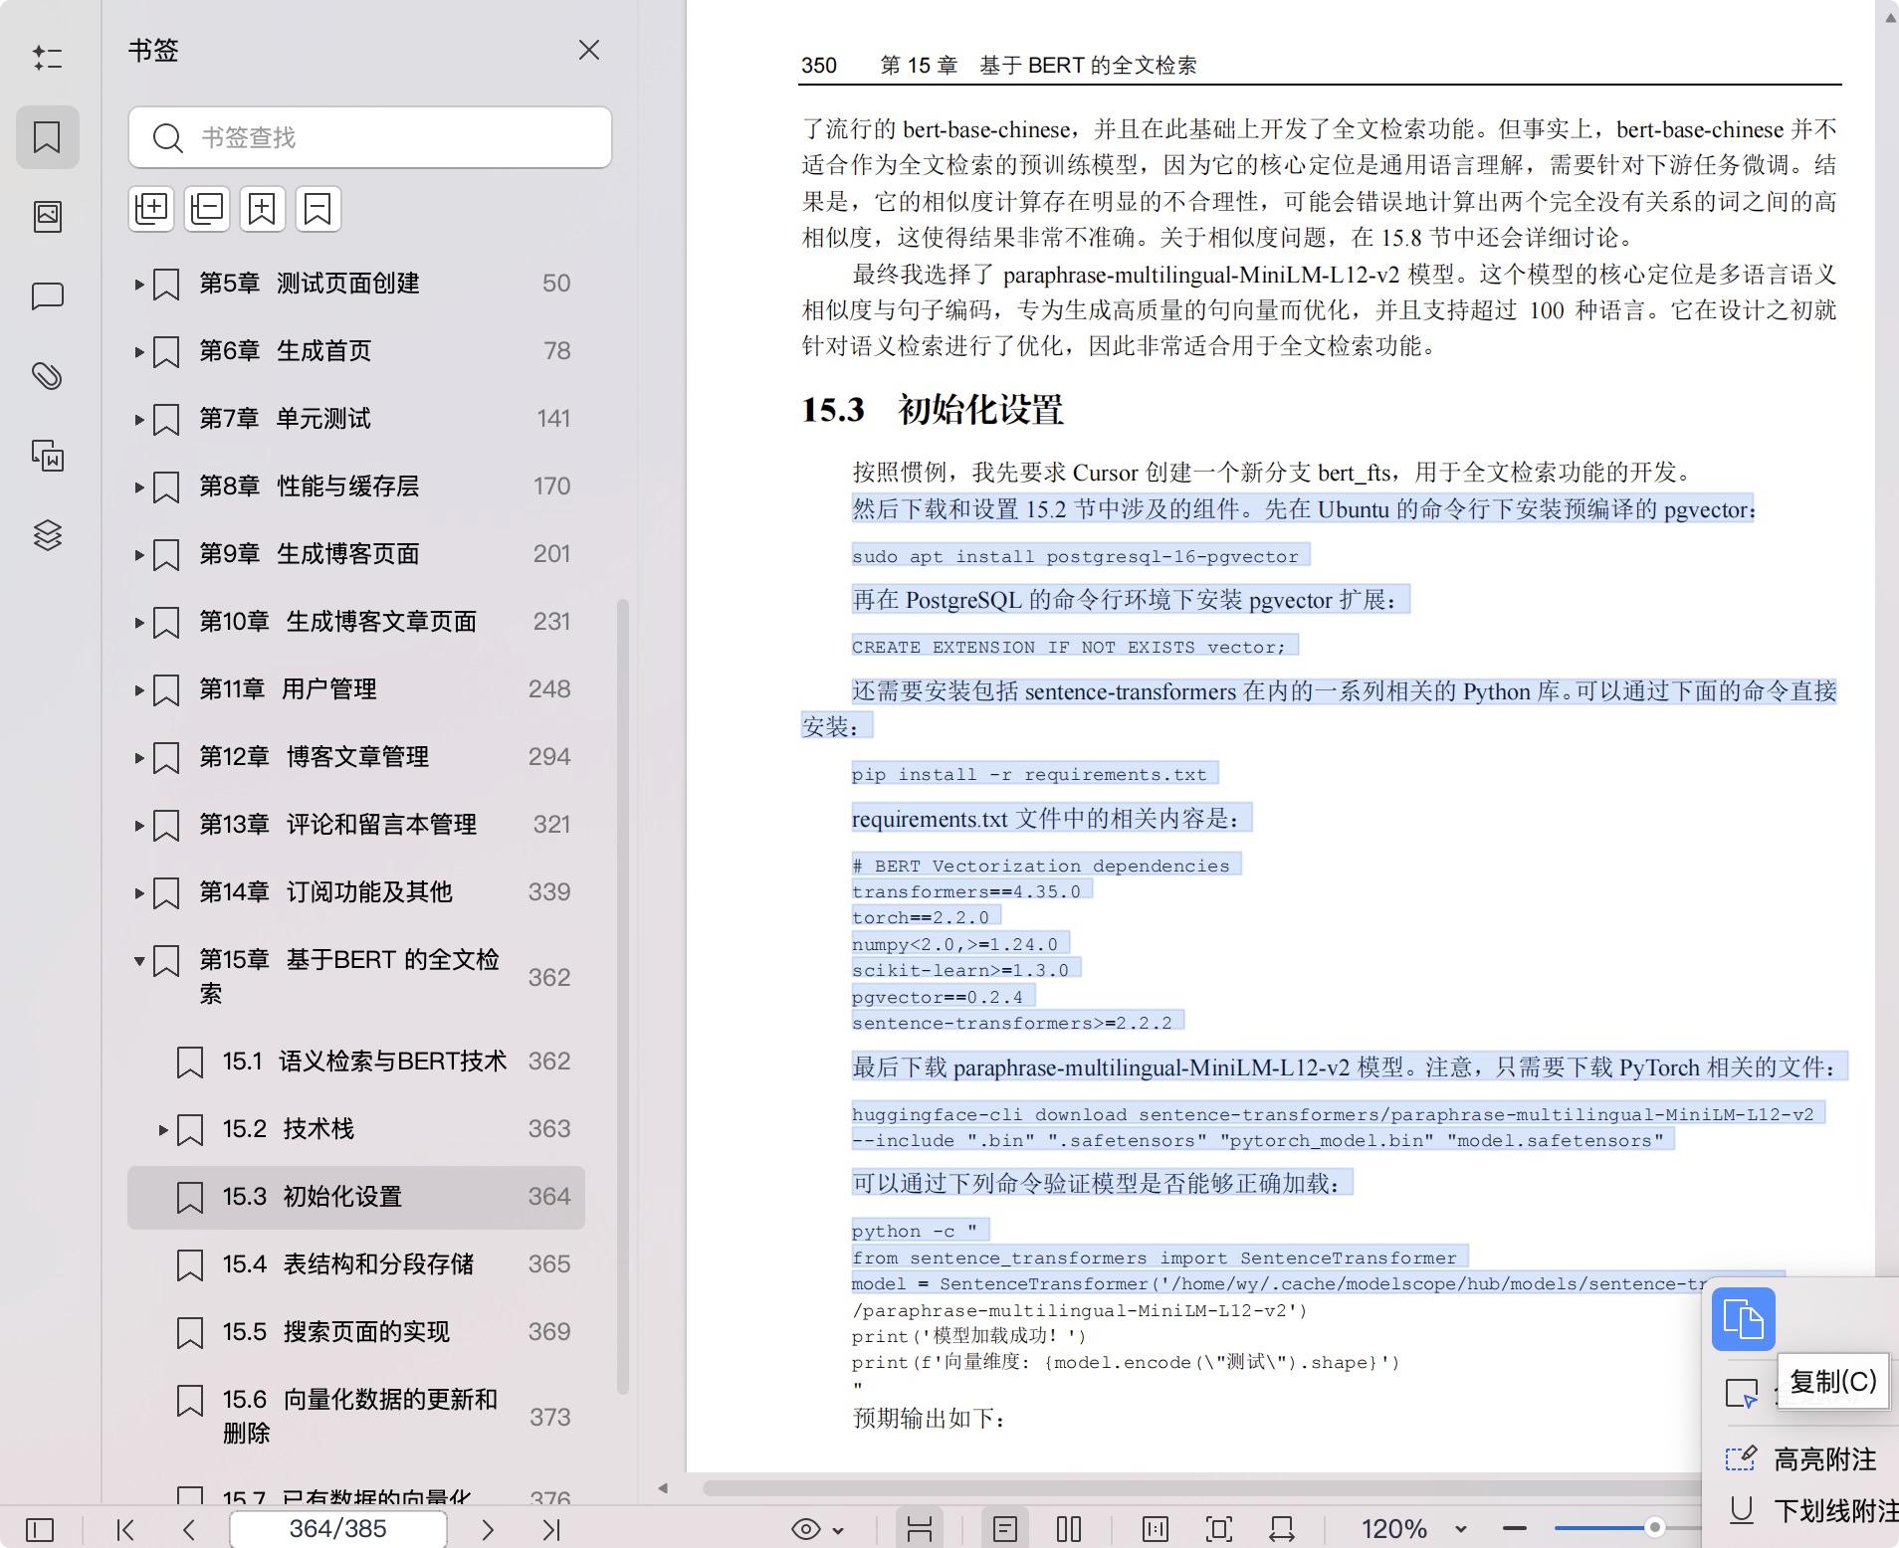Add a new bookmark with the plus-bookmark icon

pyautogui.click(x=262, y=209)
